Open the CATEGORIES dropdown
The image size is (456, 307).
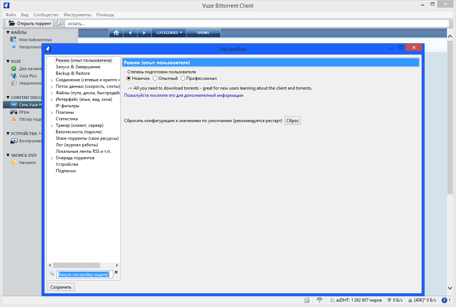pos(169,33)
